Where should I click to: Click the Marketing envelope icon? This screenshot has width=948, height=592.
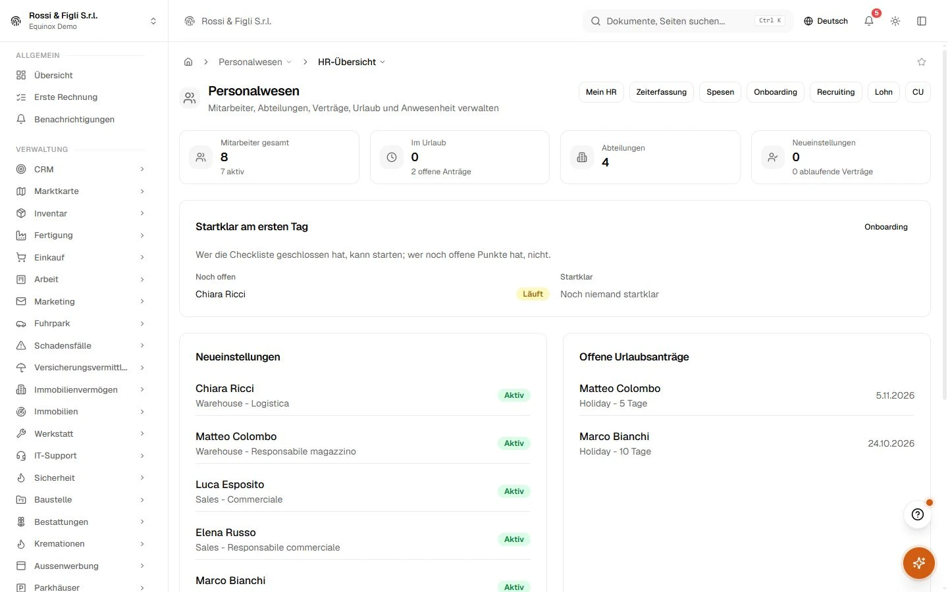click(21, 301)
